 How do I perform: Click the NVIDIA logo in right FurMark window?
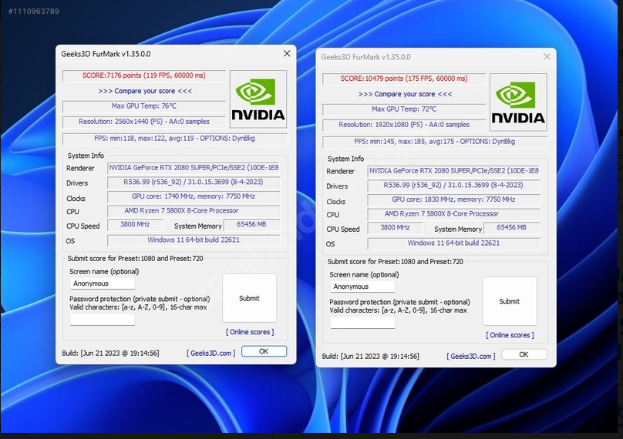[x=518, y=102]
